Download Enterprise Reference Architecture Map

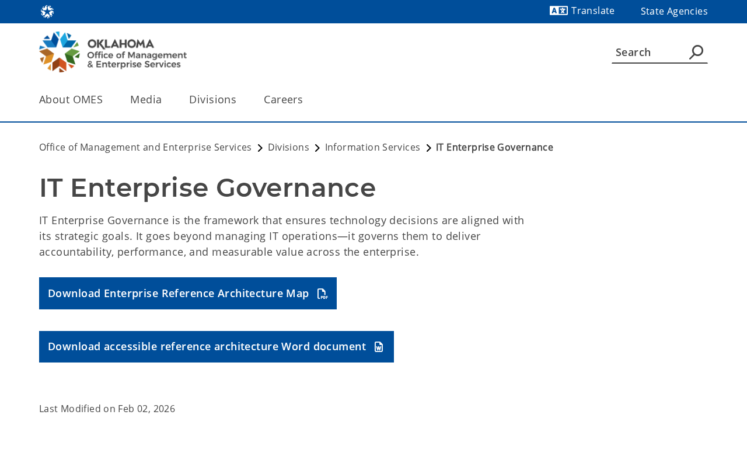[x=178, y=293]
